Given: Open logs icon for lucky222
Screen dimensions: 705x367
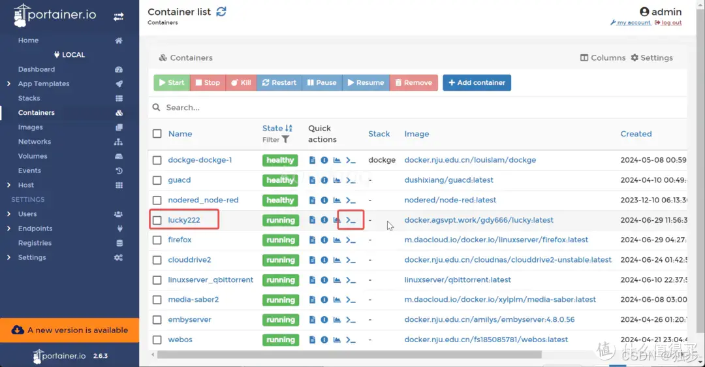Looking at the screenshot, I should coord(312,220).
